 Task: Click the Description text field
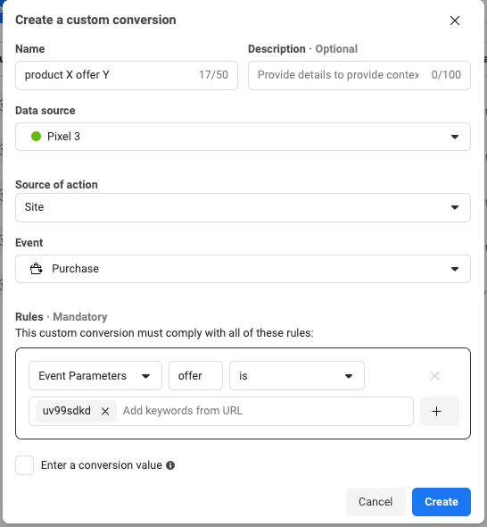(359, 75)
